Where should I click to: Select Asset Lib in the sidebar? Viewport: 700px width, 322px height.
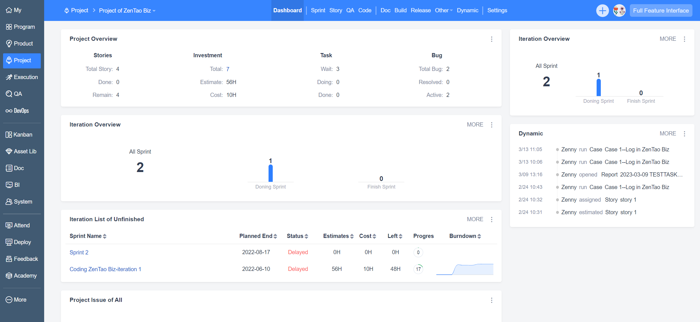click(x=25, y=151)
